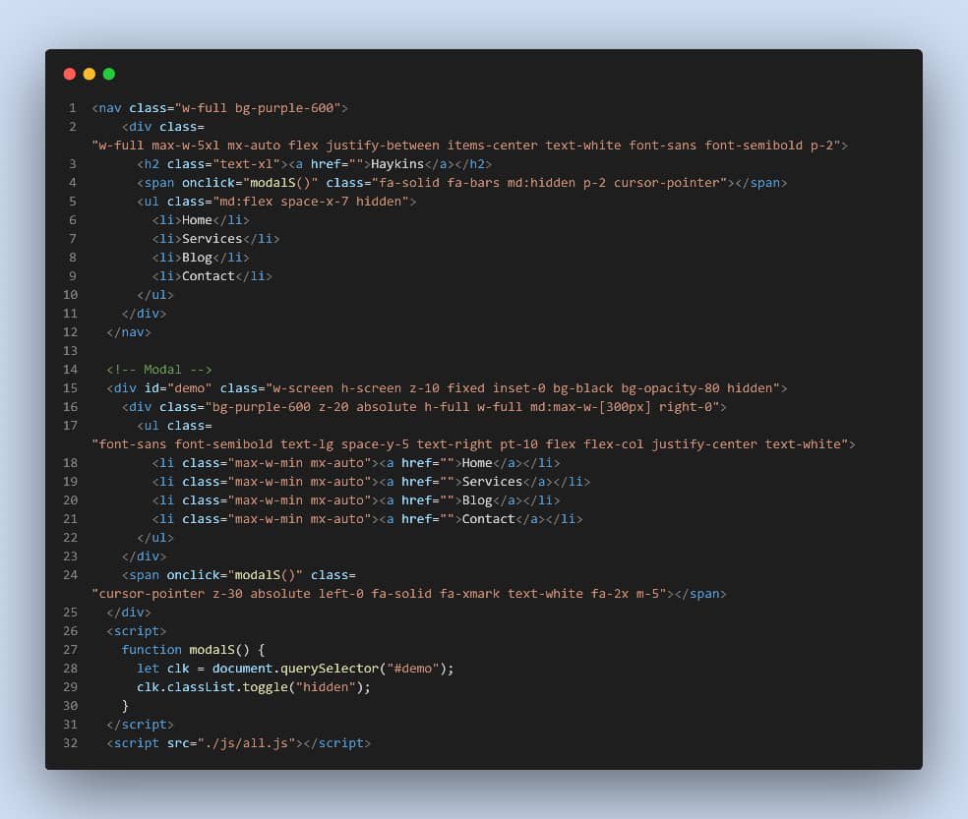Click the text "w-full bg-purple-600" on line 1

coord(258,108)
